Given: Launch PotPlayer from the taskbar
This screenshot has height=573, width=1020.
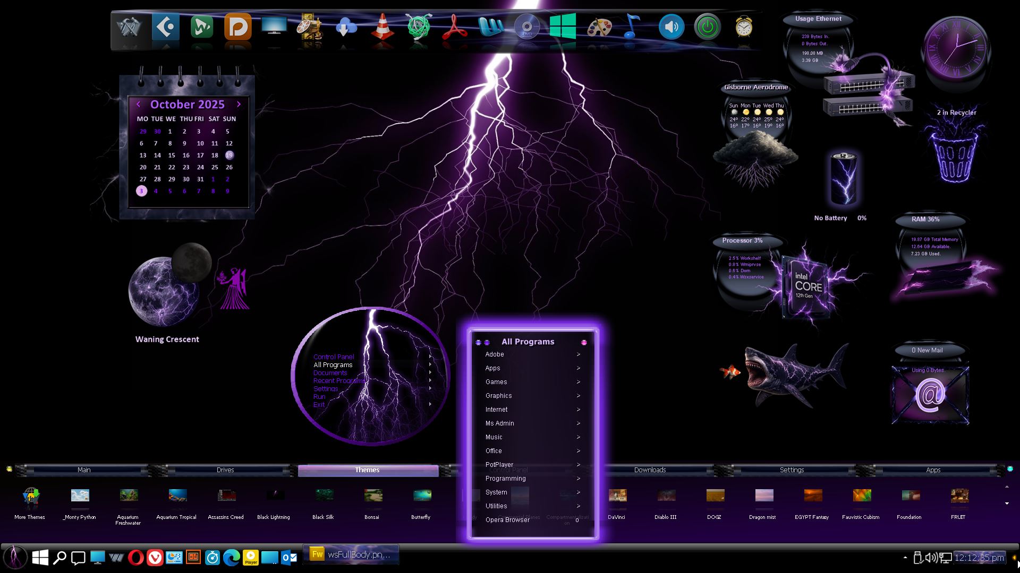Looking at the screenshot, I should [251, 558].
